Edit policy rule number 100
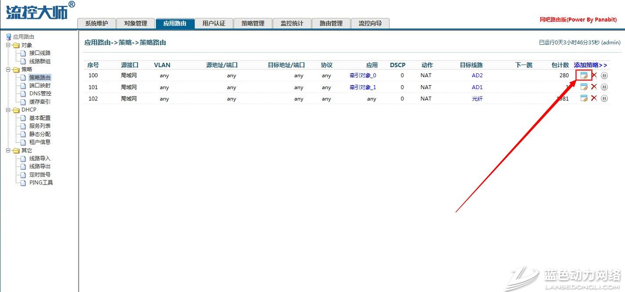Image resolution: width=625 pixels, height=292 pixels. pos(584,76)
